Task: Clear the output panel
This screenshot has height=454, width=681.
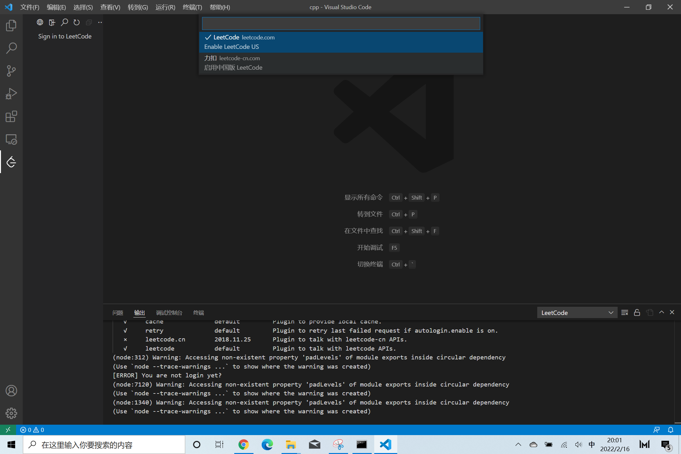Action: pos(625,312)
